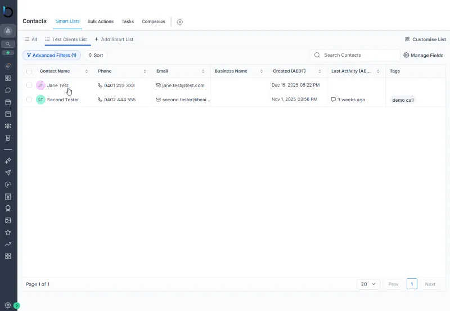Click the phone icon for 0402 444 555
This screenshot has width=450, height=311.
coord(100,100)
